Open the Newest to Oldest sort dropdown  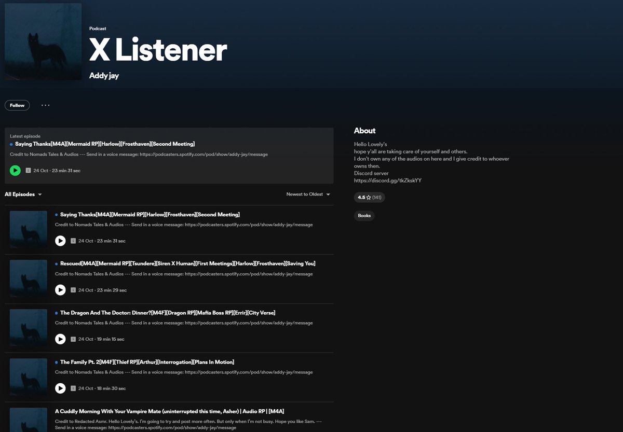tap(308, 194)
